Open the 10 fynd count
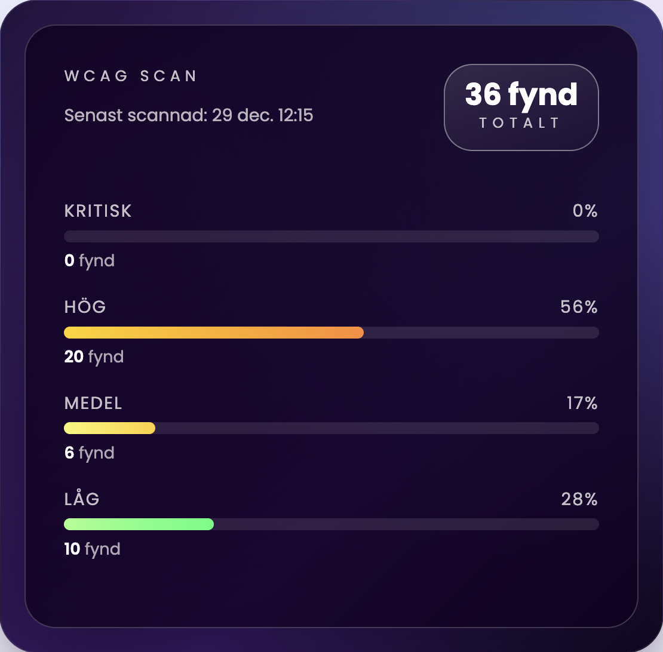 (92, 549)
